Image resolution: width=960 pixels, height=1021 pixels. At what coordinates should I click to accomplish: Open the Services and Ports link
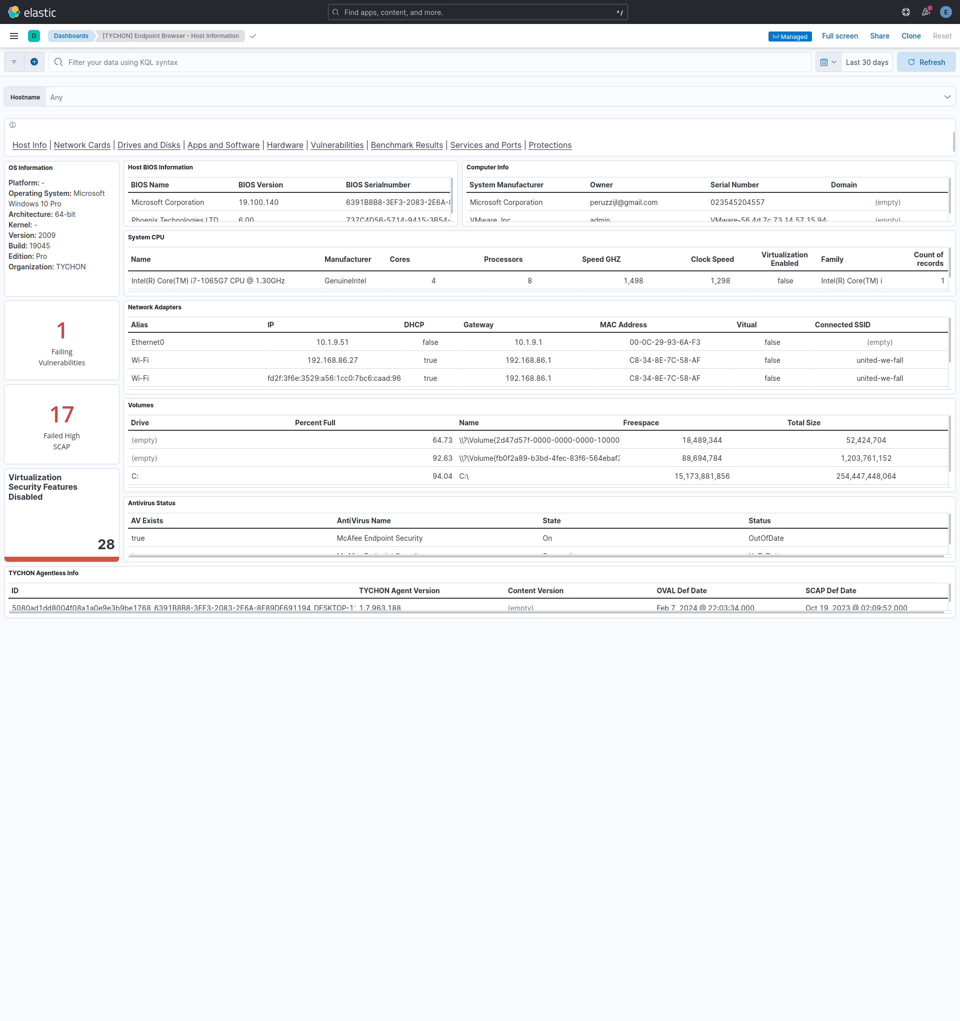pos(485,145)
